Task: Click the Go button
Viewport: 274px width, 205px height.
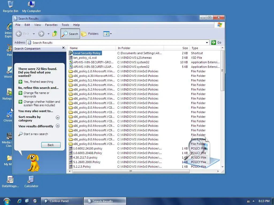Action: [216, 42]
